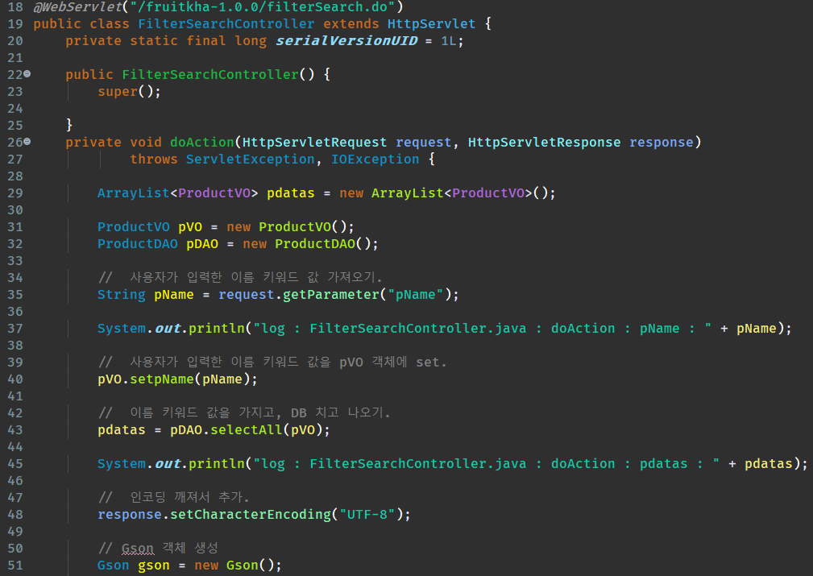This screenshot has height=576, width=813.
Task: Click pDAO variable declaration on line 32
Action: (x=202, y=243)
